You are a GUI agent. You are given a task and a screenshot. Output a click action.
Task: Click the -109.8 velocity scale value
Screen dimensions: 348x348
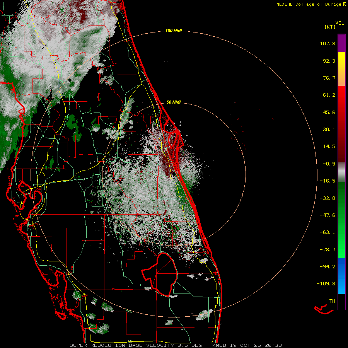(x=326, y=284)
